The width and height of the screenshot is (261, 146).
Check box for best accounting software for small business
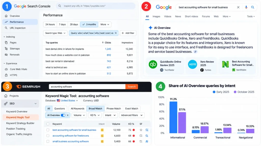(48, 130)
